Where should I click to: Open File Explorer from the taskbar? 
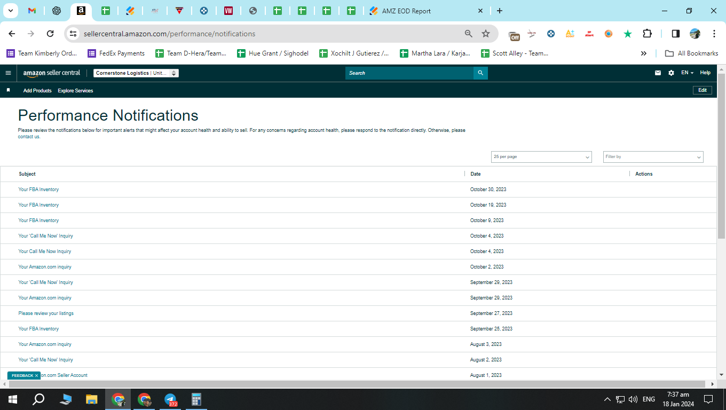92,399
